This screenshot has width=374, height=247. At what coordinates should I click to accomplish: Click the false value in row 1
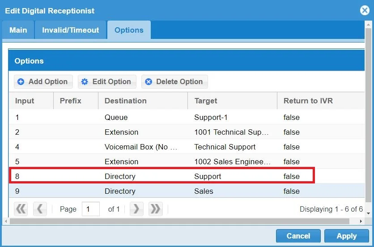292,117
